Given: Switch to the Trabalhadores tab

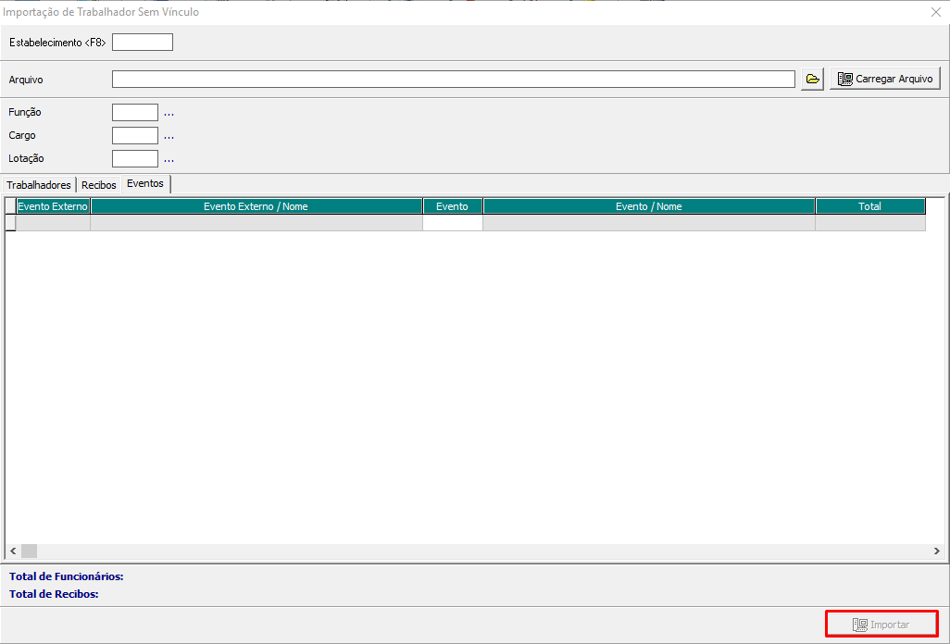Looking at the screenshot, I should 39,185.
